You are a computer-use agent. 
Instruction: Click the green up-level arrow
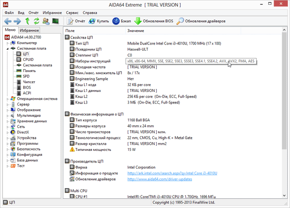pos(28,21)
